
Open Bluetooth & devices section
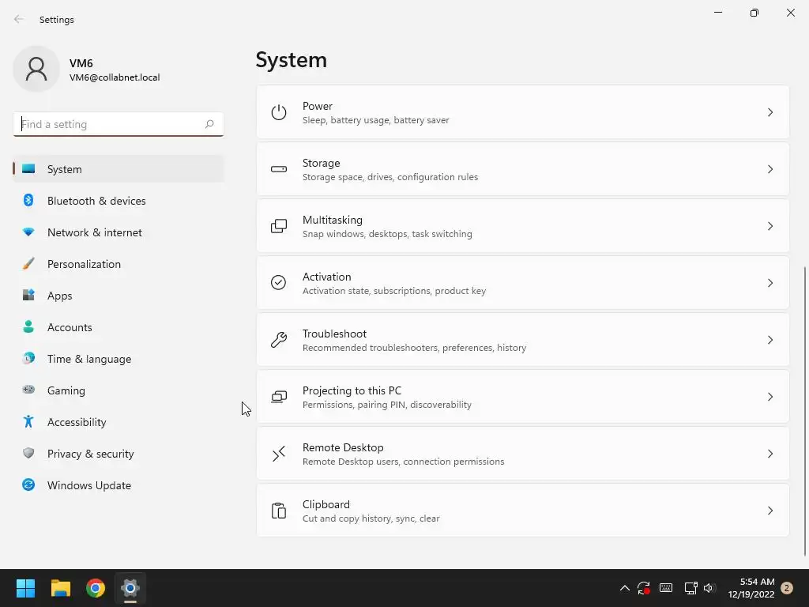(x=119, y=201)
